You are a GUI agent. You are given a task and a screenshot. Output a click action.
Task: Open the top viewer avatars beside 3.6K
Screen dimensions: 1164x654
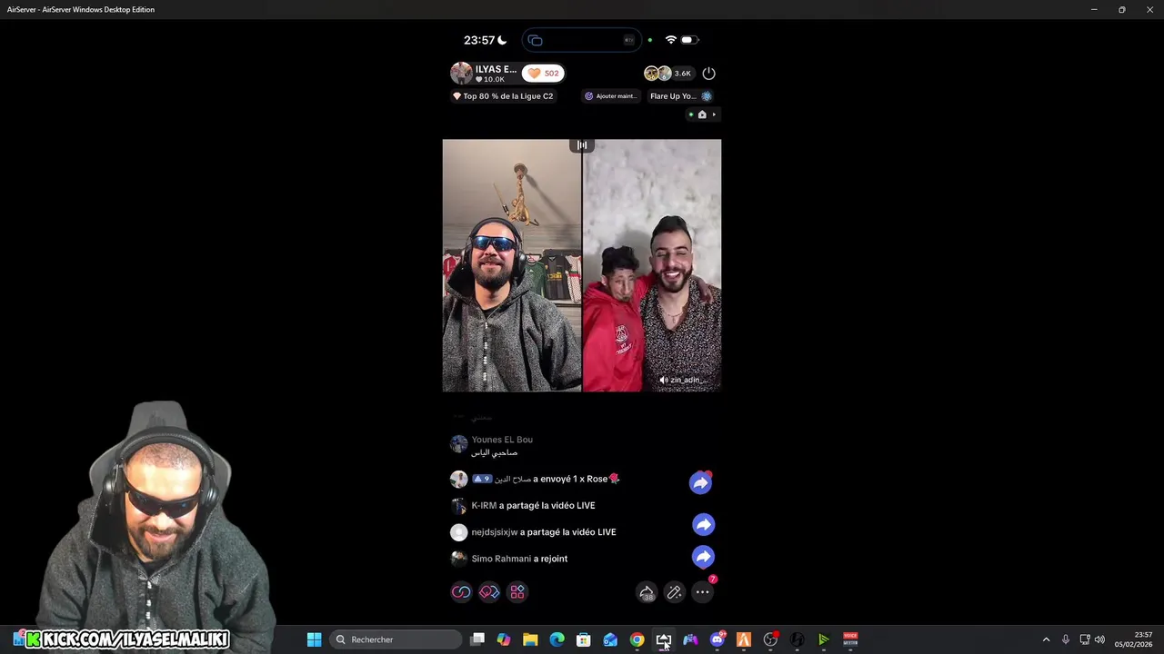pos(657,74)
